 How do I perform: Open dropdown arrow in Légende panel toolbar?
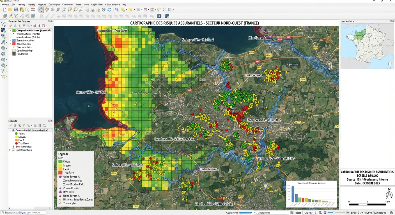tap(32, 125)
